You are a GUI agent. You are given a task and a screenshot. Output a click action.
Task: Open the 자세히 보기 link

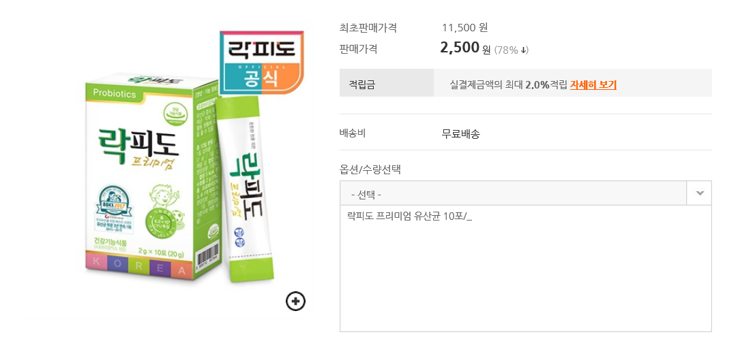pyautogui.click(x=593, y=85)
